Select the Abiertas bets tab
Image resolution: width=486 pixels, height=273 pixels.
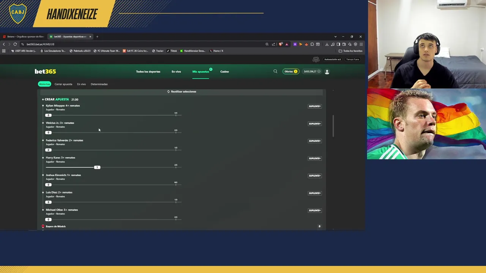(44, 84)
